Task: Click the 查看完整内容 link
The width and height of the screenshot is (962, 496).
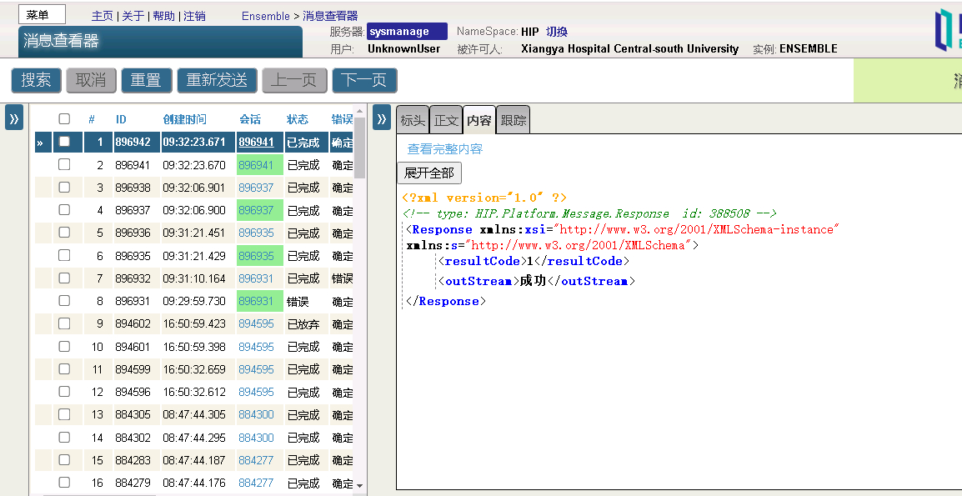Action: [444, 149]
